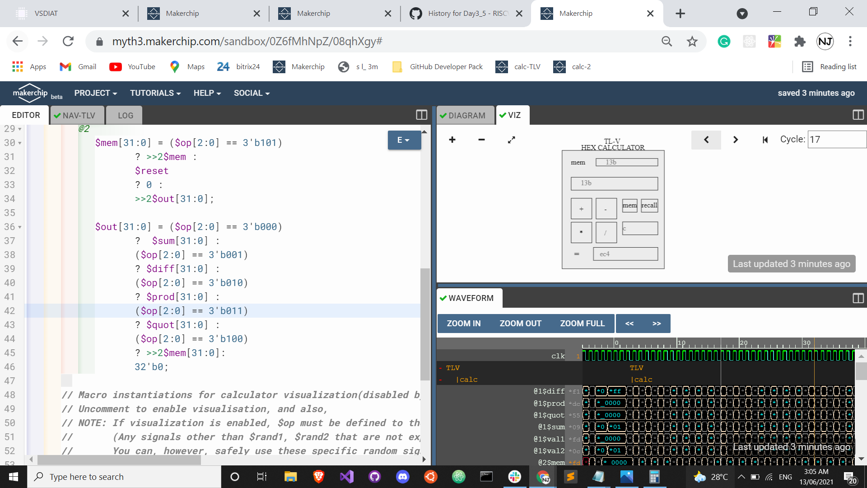The image size is (867, 488).
Task: Toggle the DIAGRAM panel green checkmark
Action: coord(445,115)
